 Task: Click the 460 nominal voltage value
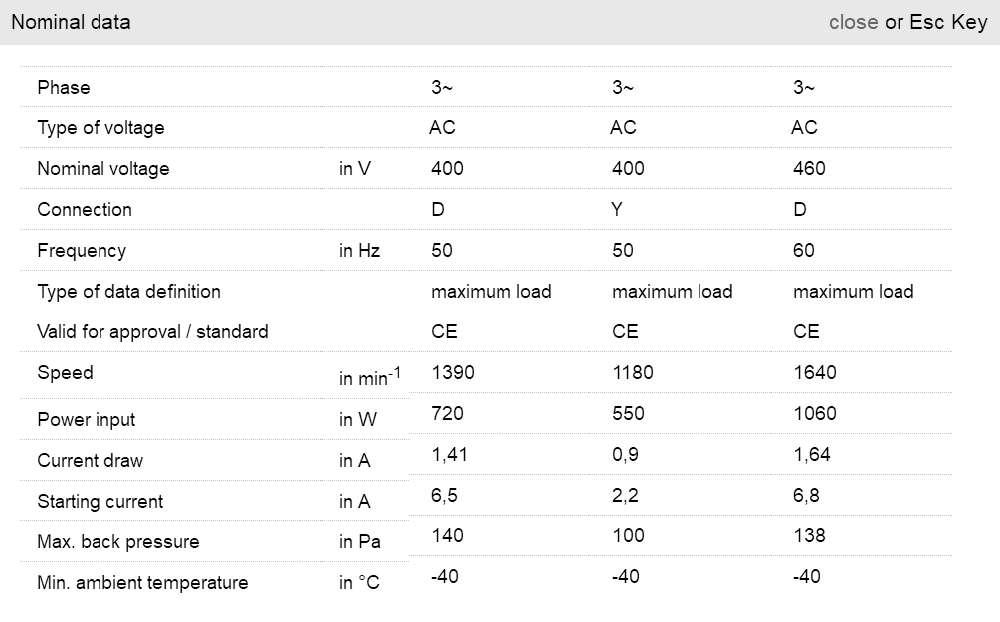[x=809, y=169]
